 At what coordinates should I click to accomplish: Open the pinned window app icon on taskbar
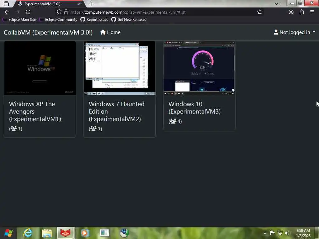[104, 233]
